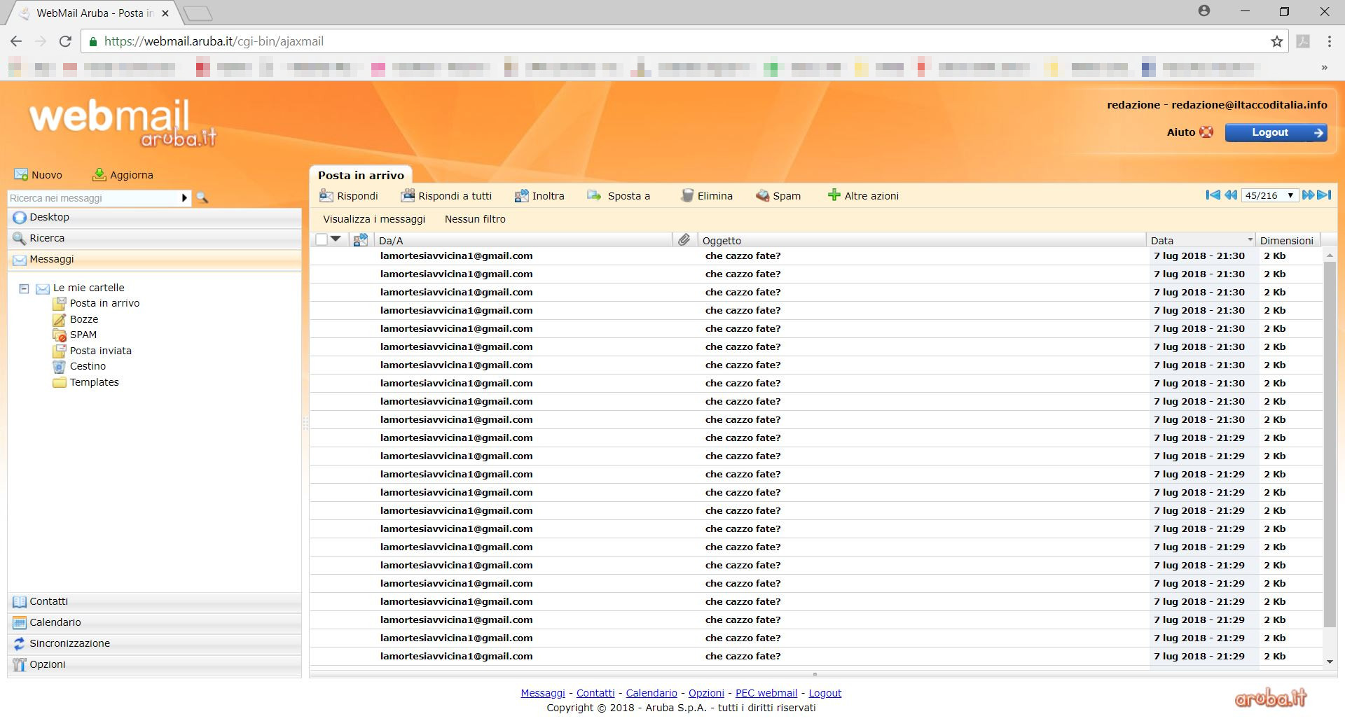Mark message as Spam
The width and height of the screenshot is (1345, 721).
(778, 196)
